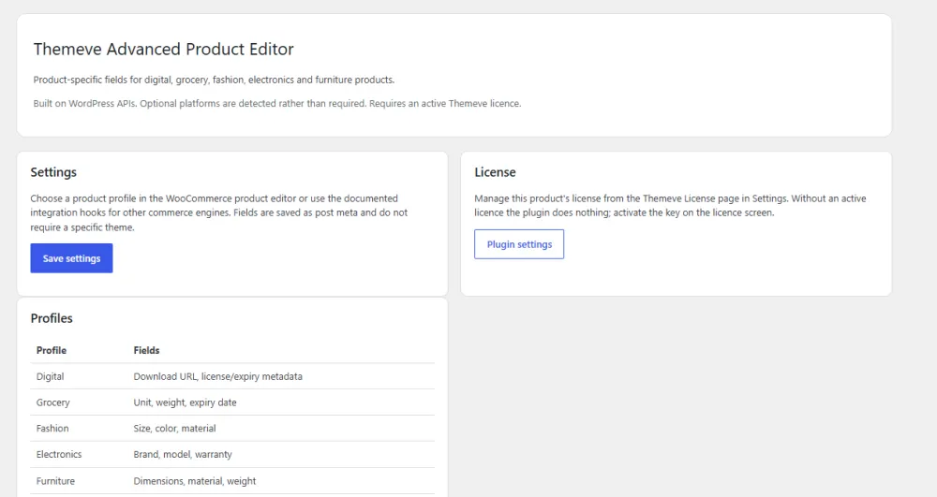Click the 'Product-specific fields for digital' description

click(214, 80)
